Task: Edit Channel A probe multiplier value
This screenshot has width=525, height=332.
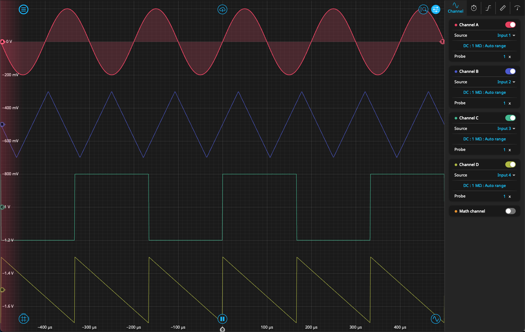Action: coord(504,56)
